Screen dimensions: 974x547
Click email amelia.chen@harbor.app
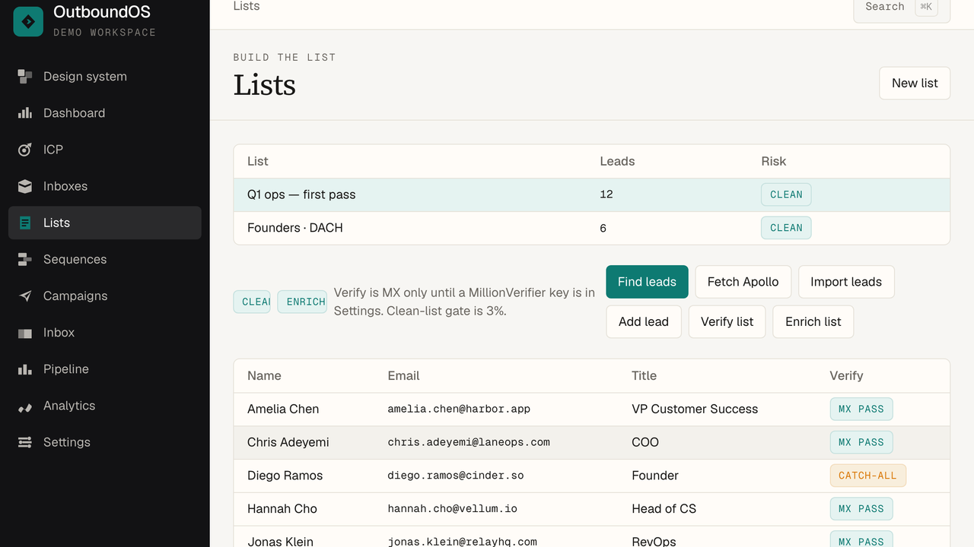(459, 409)
